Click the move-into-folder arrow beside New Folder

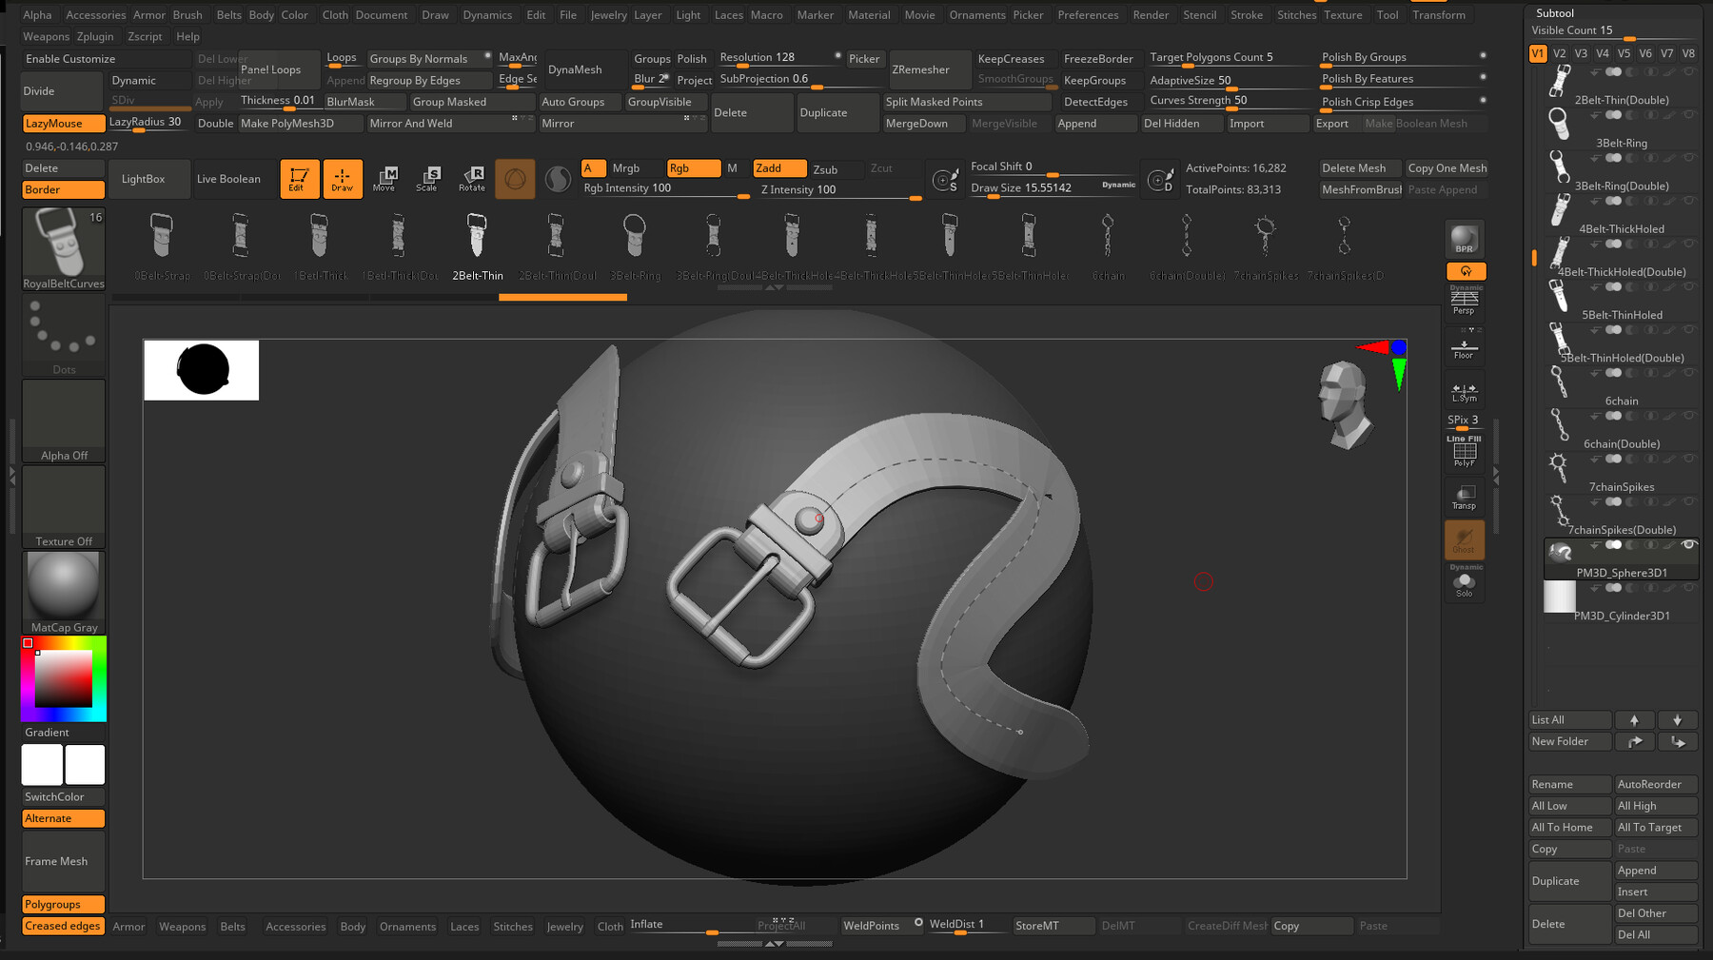[1678, 741]
